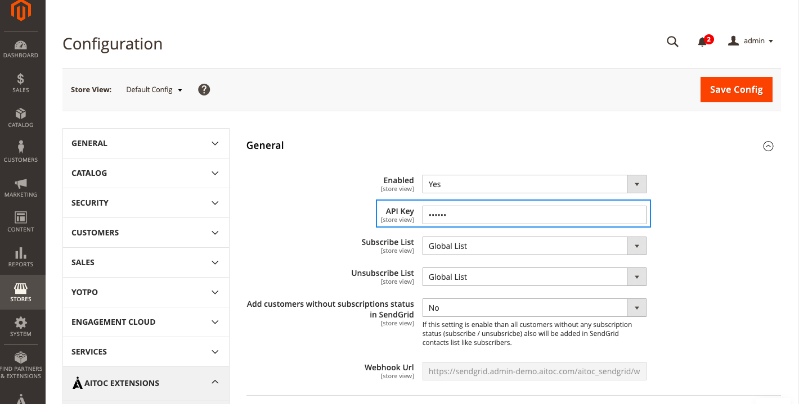799x404 pixels.
Task: Click the Aitoc logo in Aitoc Extensions
Action: click(x=78, y=383)
